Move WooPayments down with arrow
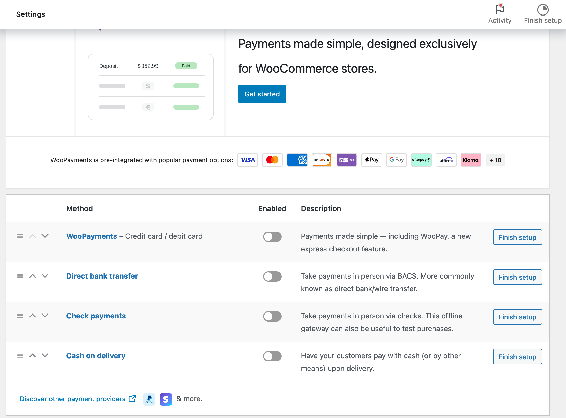This screenshot has width=566, height=418. pos(45,236)
